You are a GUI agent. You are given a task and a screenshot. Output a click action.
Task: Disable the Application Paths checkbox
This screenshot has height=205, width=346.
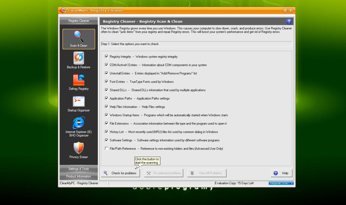(107, 98)
